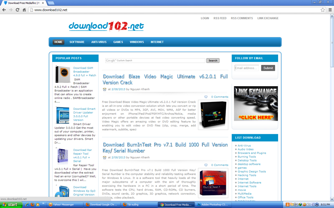The width and height of the screenshot is (334, 208).
Task: Open the WINDOWS menu
Action: pyautogui.click(x=137, y=42)
